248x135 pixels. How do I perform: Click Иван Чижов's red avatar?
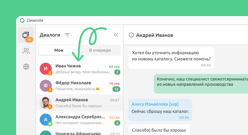coord(46,69)
